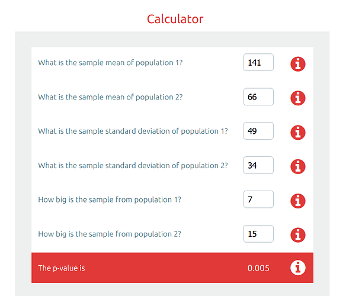This screenshot has width=346, height=296.
Task: Show info for population 1 standard deviation
Action: 297,133
